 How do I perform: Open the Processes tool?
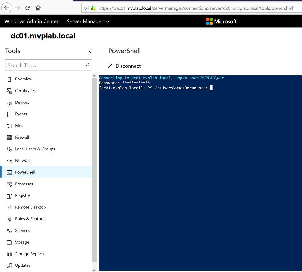coord(24,184)
